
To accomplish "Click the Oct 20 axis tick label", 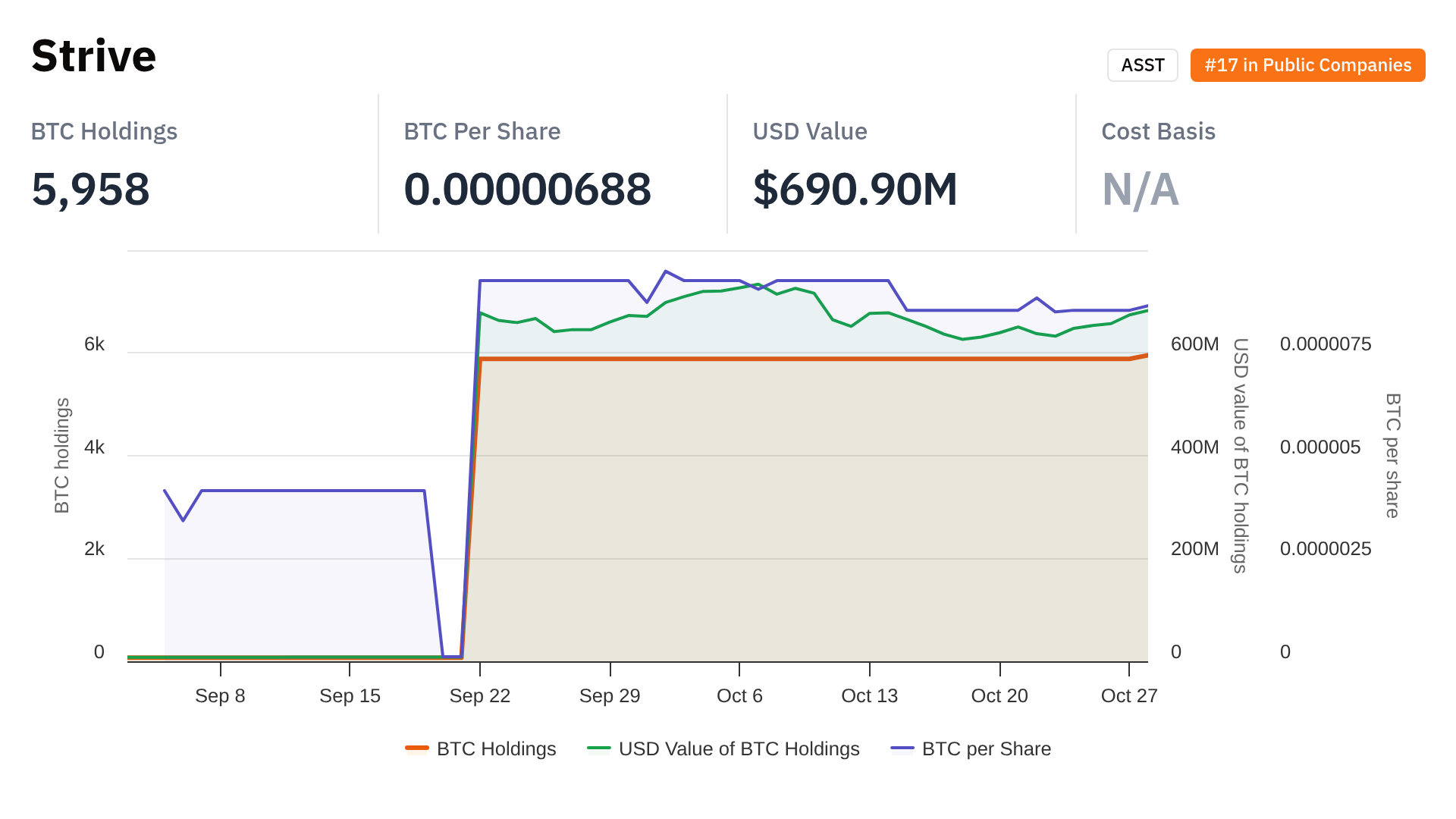I will pos(999,696).
